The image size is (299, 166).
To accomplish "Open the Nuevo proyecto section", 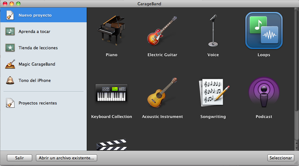I will coord(44,15).
